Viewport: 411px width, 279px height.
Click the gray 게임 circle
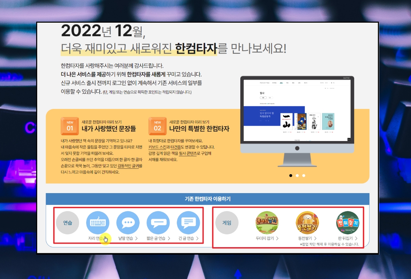coord(227,223)
